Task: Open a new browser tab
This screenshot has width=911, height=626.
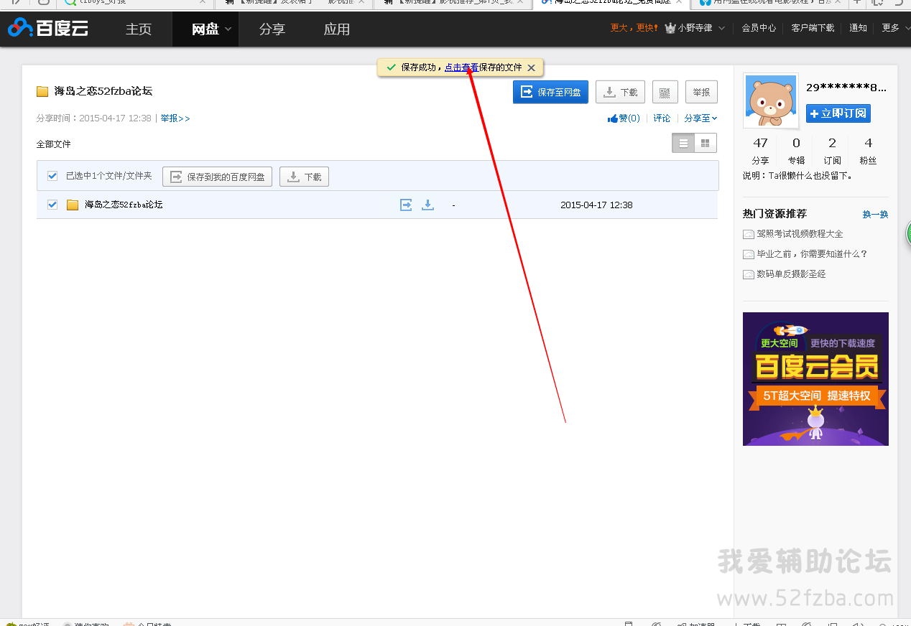Action: click(856, 2)
